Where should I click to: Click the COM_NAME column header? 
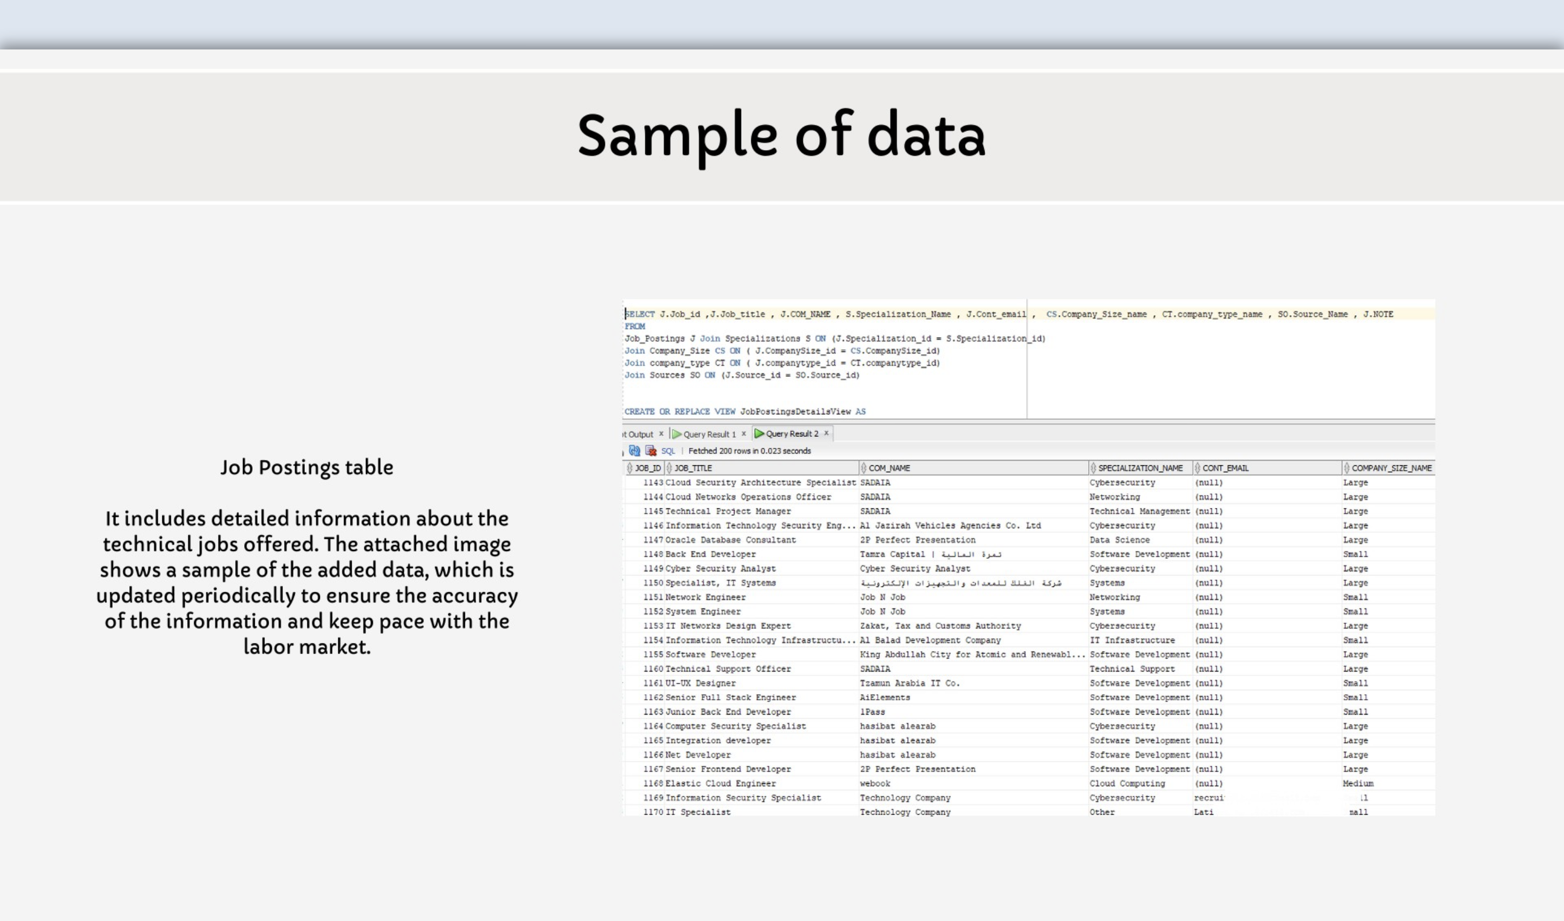tap(974, 468)
